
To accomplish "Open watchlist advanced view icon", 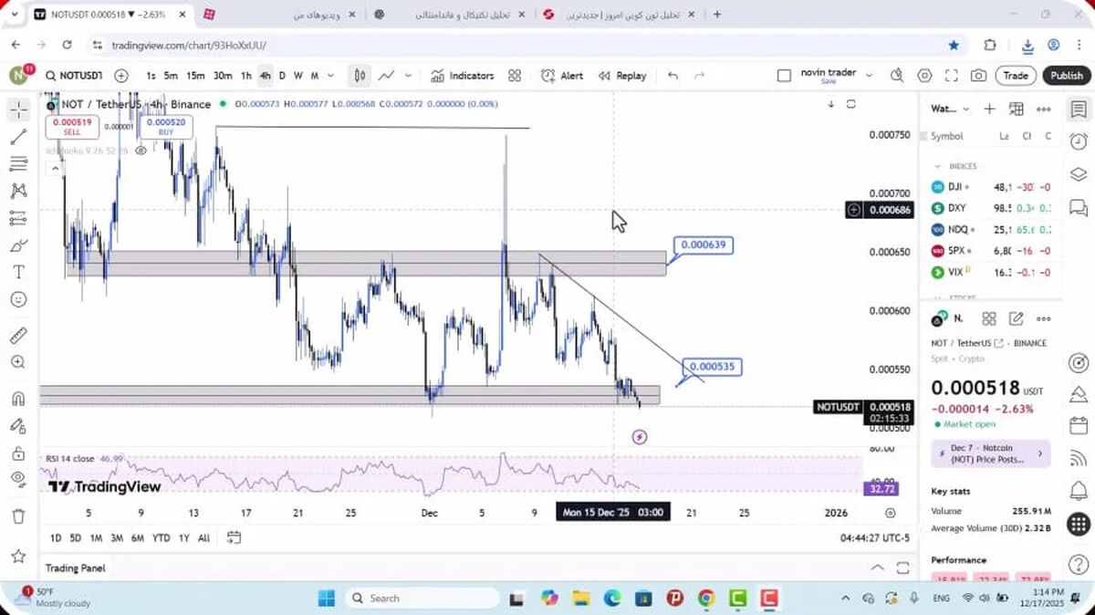I will pos(1016,109).
